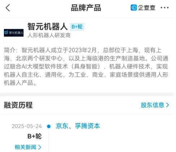Click the 企查查 brand name text
Screen dimensions: 176x152
pyautogui.click(x=146, y=8)
